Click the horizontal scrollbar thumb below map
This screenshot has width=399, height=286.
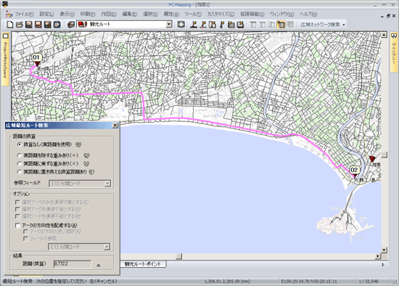pyautogui.click(x=179, y=256)
